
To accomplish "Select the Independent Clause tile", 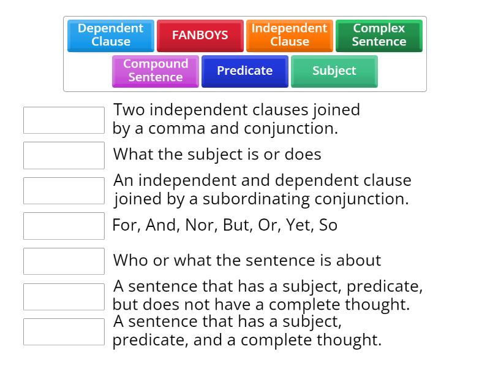I will 288,35.
